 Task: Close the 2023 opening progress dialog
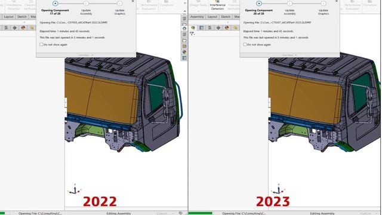(337, 1)
